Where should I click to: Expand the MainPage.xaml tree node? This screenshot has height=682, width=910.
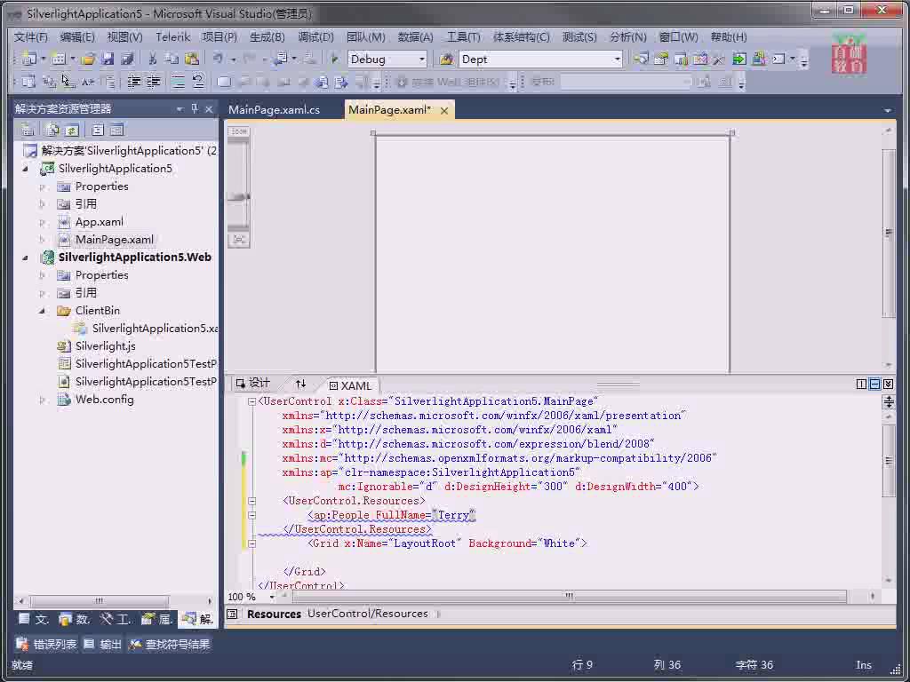(x=42, y=240)
